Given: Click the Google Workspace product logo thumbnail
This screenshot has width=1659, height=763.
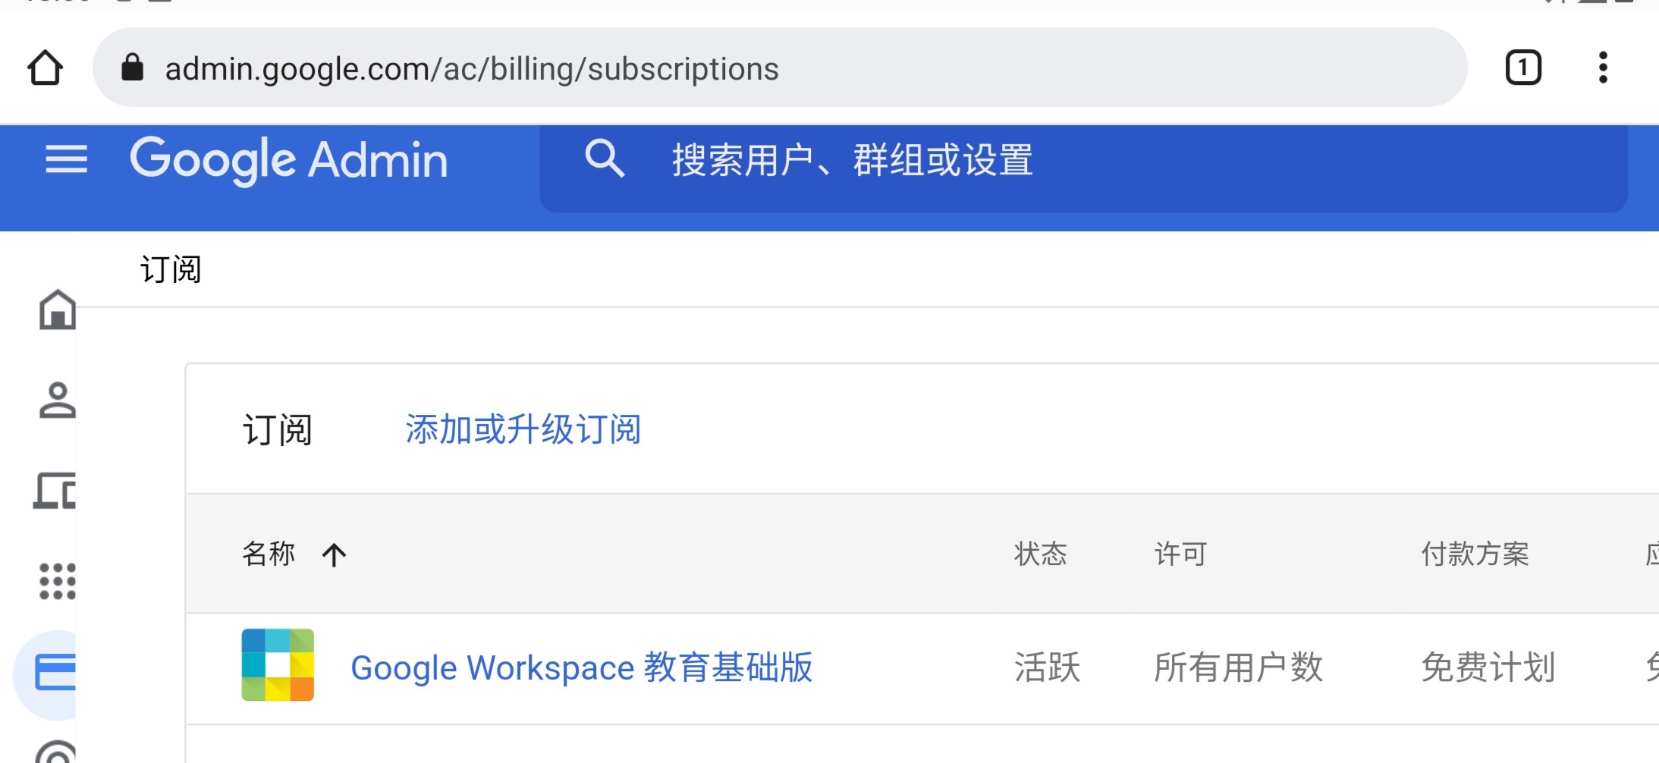Looking at the screenshot, I should coord(278,664).
